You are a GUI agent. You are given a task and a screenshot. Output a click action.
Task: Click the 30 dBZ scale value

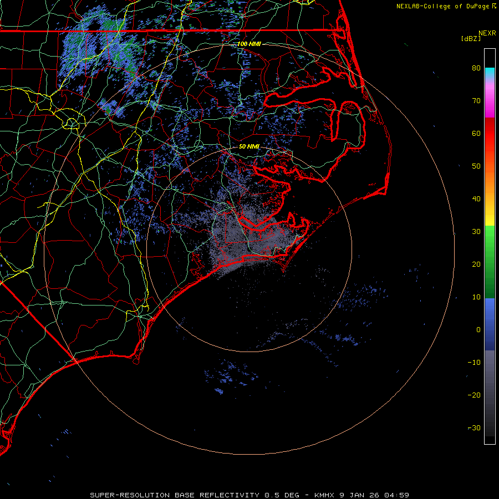point(476,231)
